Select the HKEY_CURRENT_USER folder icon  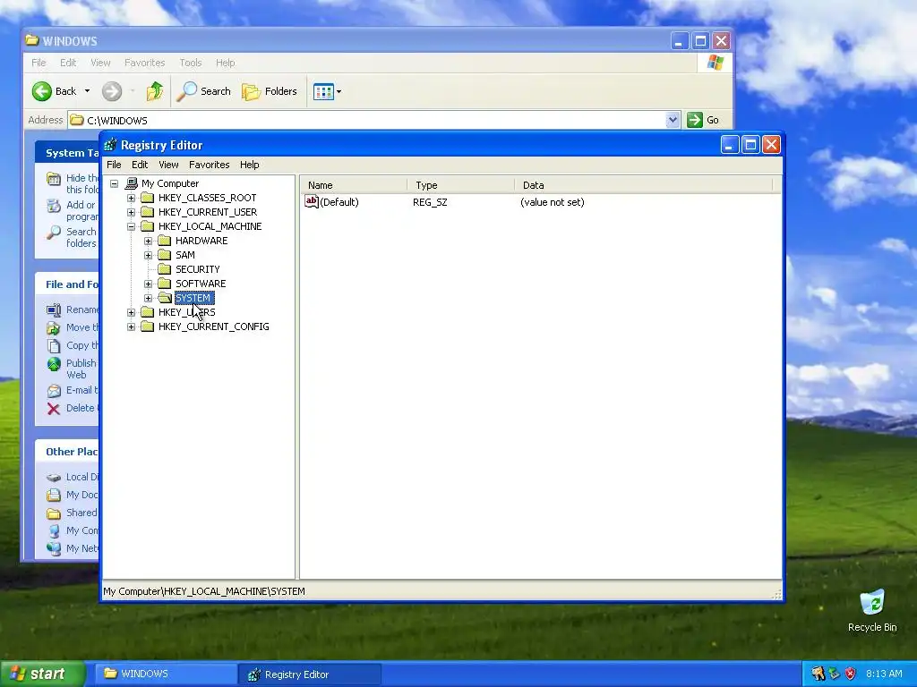tap(148, 212)
